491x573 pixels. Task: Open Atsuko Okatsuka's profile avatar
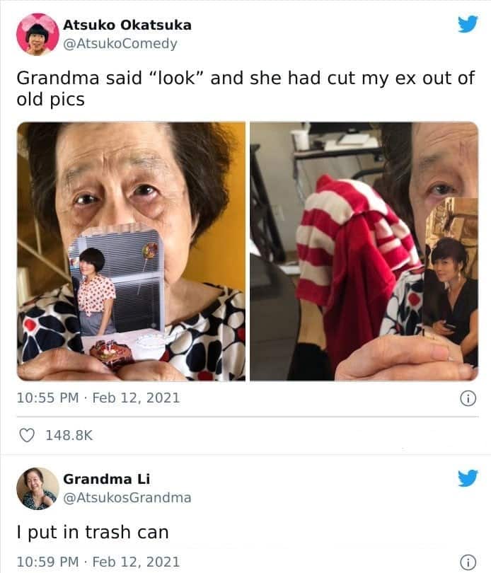pos(37,35)
